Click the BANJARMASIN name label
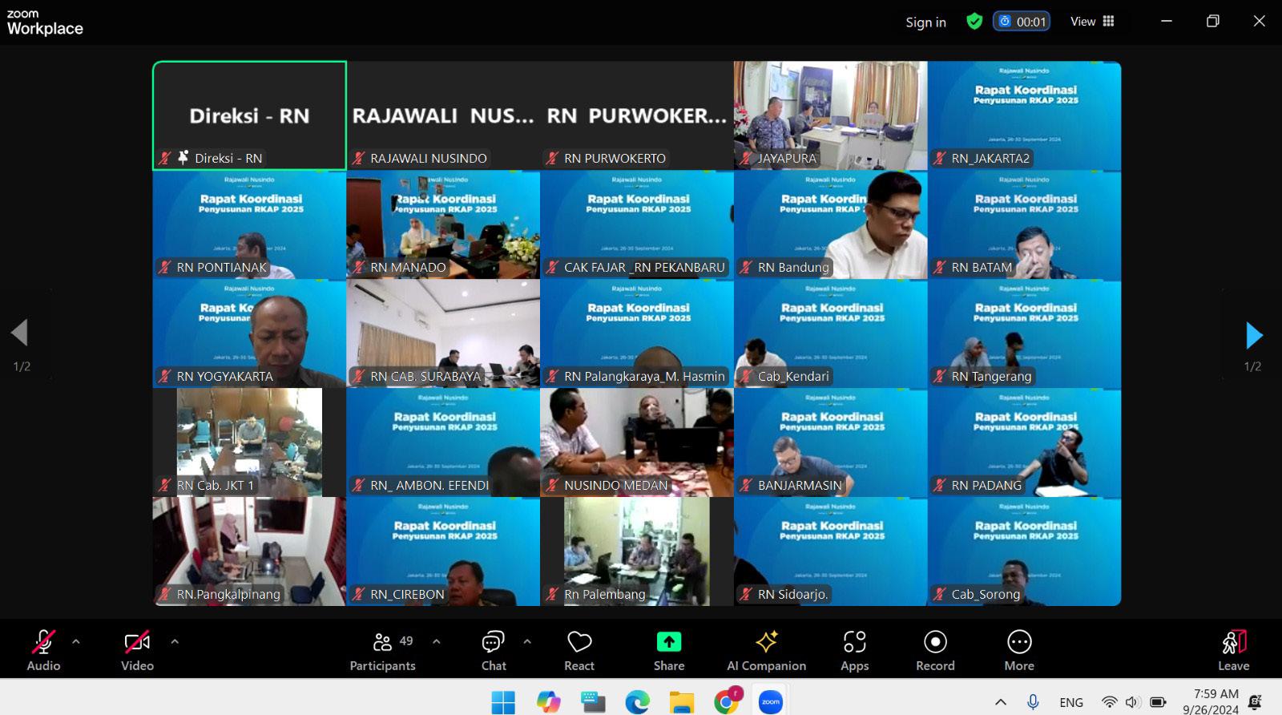 [800, 486]
